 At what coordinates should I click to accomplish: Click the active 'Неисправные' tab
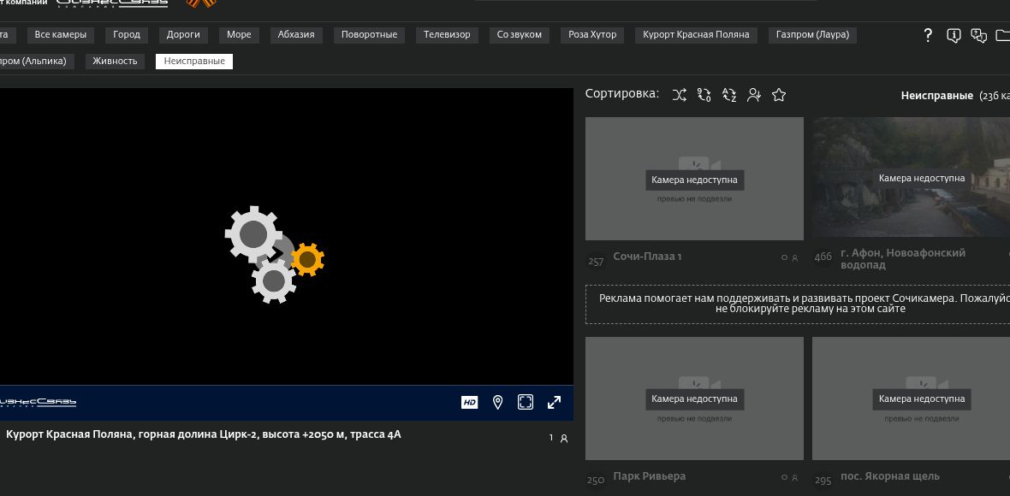194,61
